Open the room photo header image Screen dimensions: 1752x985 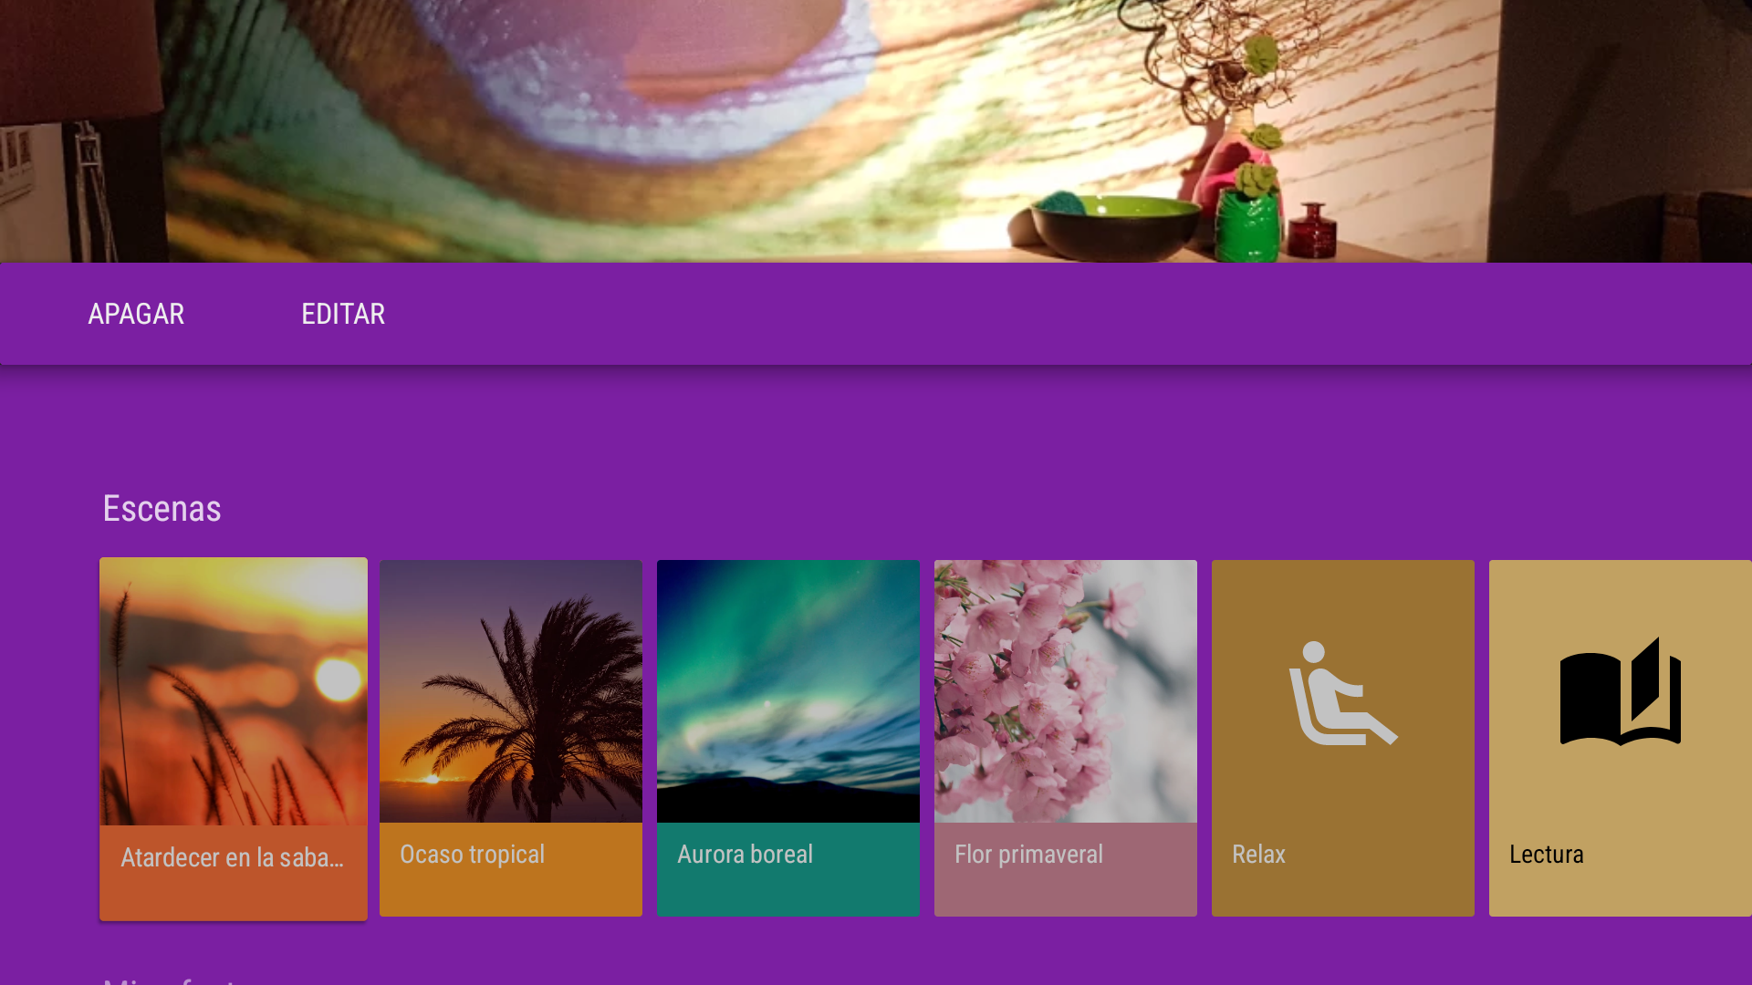[x=876, y=131]
